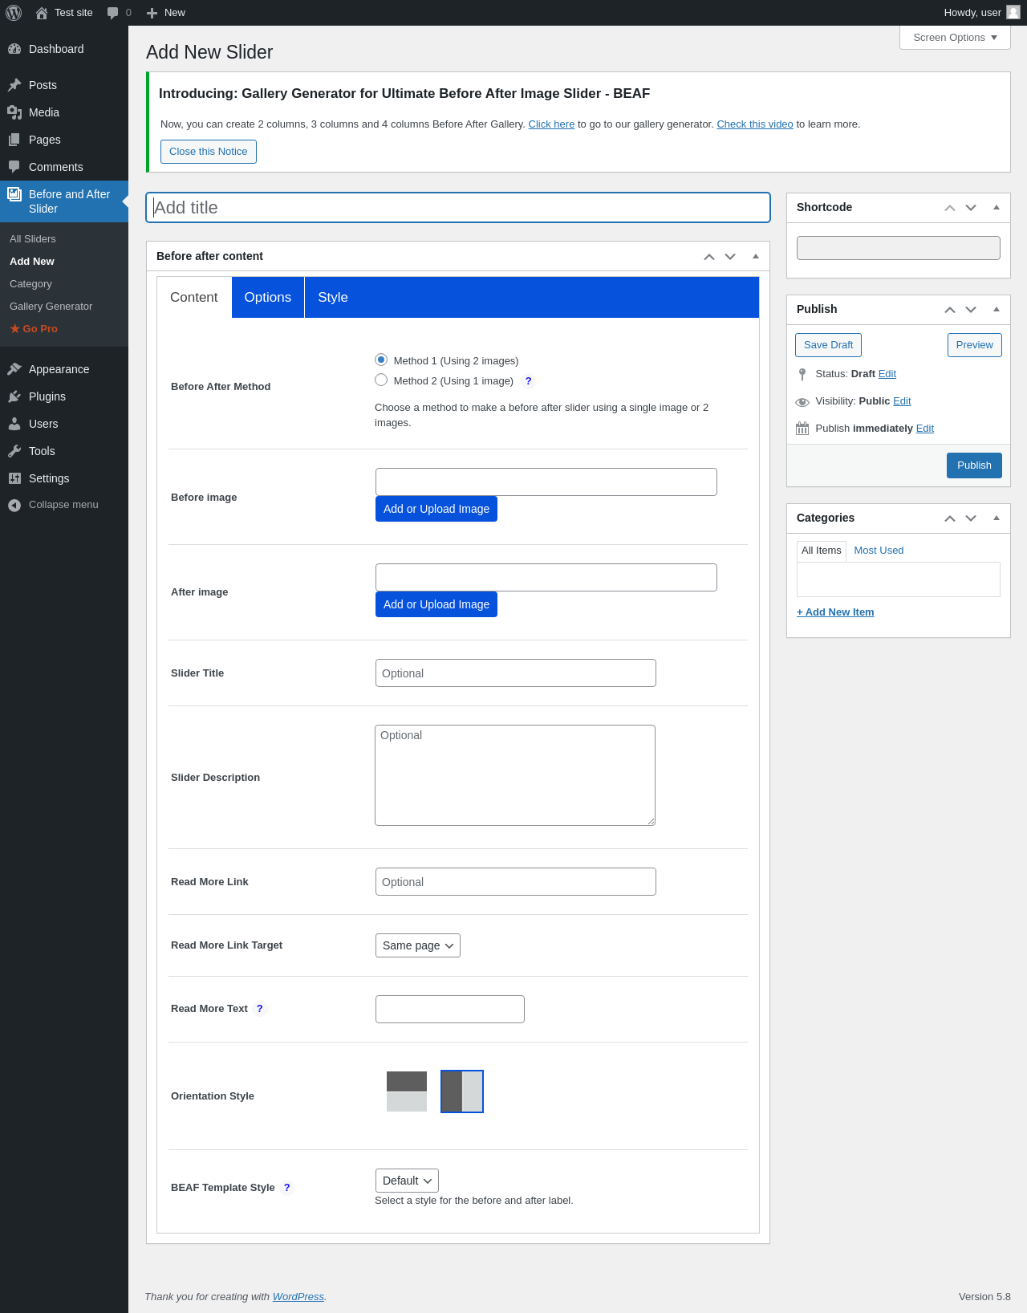Click the calendar icon beside Publish immediately
The height and width of the screenshot is (1313, 1027).
point(802,429)
